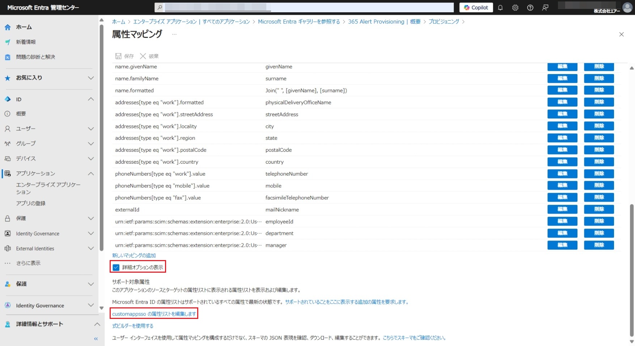Screen dimensions: 635x346
Task: Expand the ユーザー menu
Action: pos(91,129)
